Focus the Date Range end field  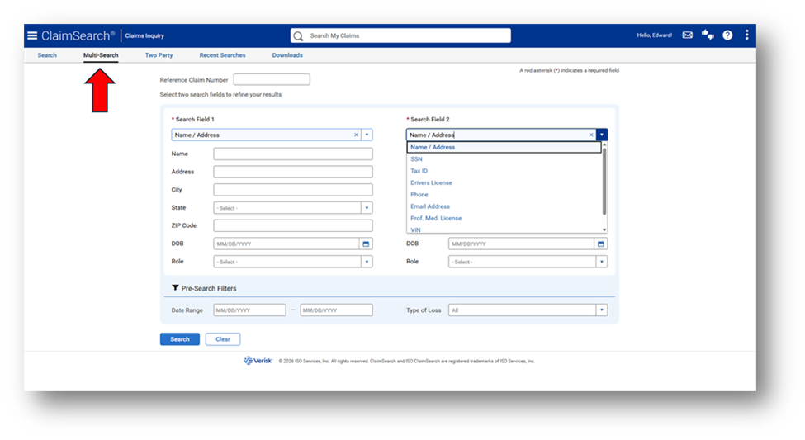tap(336, 310)
